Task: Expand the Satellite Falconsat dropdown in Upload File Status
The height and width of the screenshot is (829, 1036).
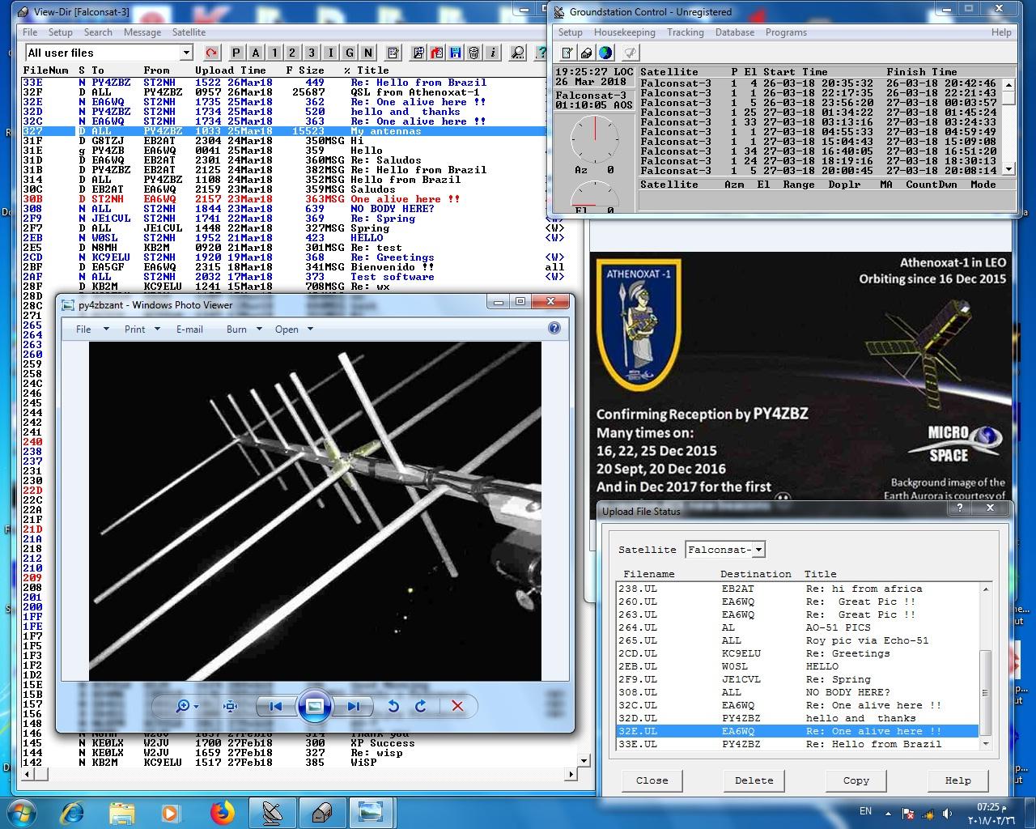Action: tap(758, 550)
